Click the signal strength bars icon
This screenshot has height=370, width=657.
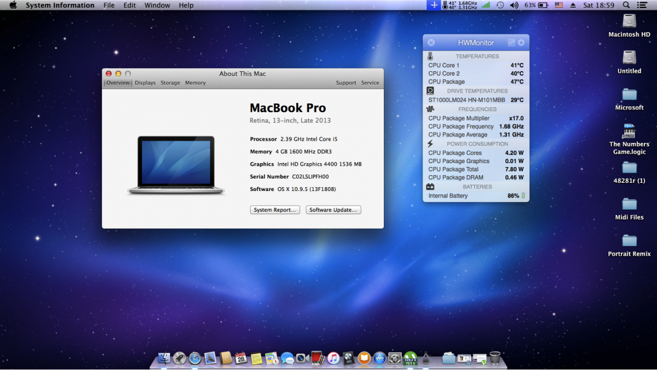click(486, 5)
